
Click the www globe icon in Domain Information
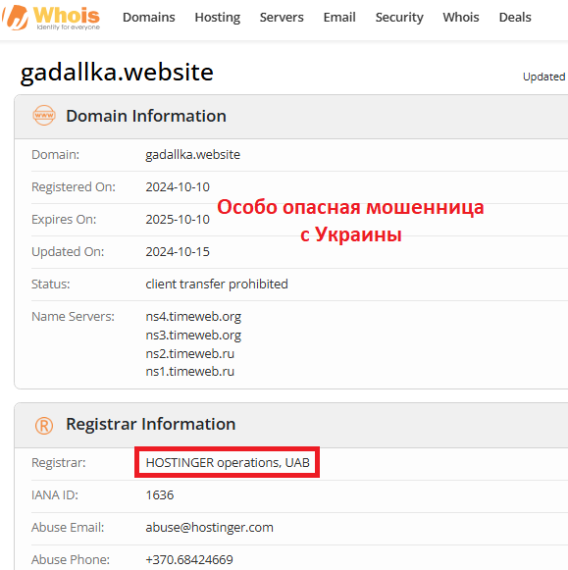(44, 115)
